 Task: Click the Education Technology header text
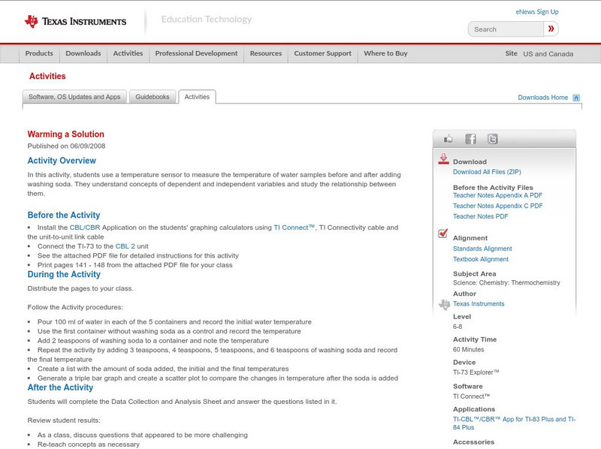tap(207, 20)
